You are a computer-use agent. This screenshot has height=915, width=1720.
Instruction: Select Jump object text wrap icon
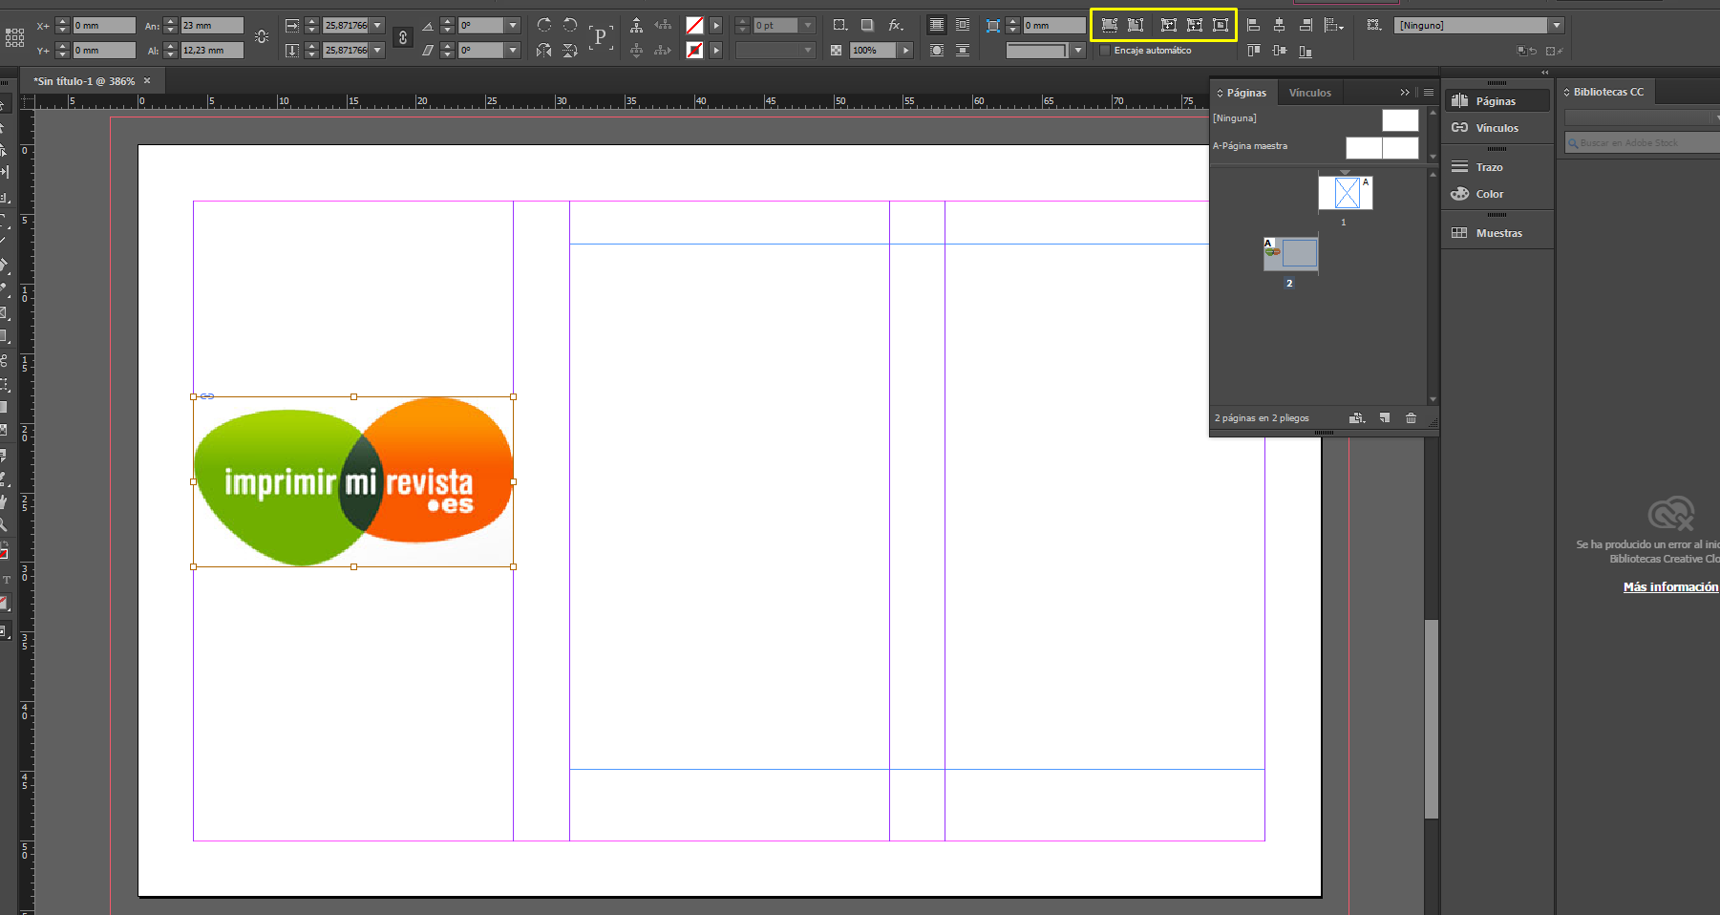point(963,50)
